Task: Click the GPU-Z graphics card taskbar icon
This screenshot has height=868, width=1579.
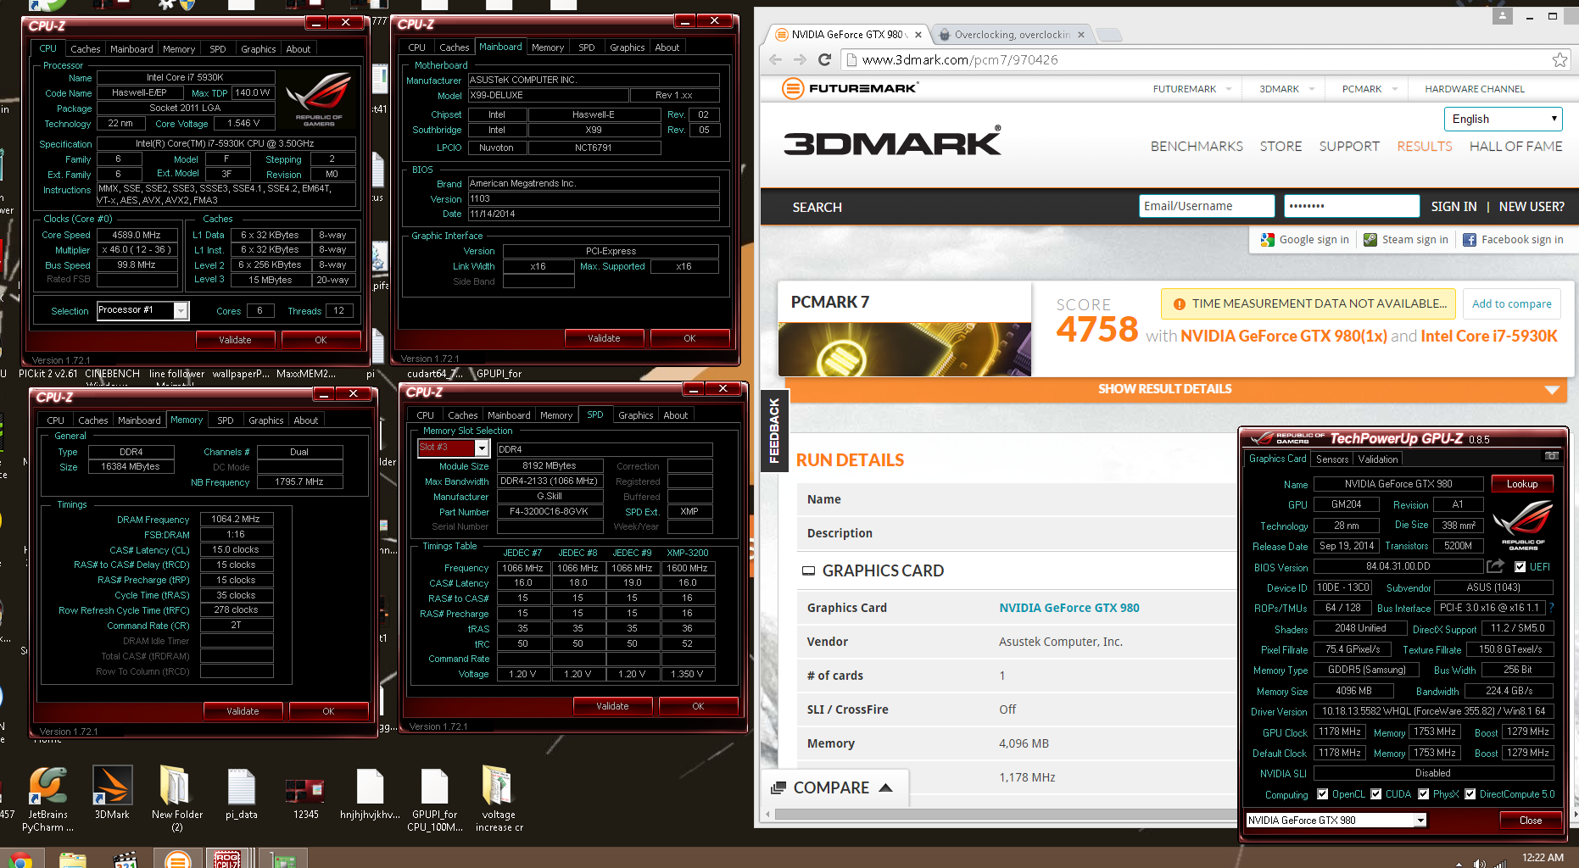Action: click(282, 859)
